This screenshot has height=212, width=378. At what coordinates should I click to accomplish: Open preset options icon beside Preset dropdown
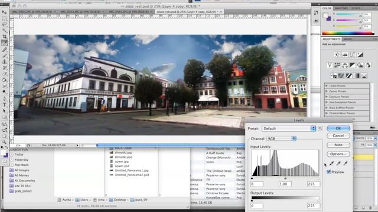[320, 128]
